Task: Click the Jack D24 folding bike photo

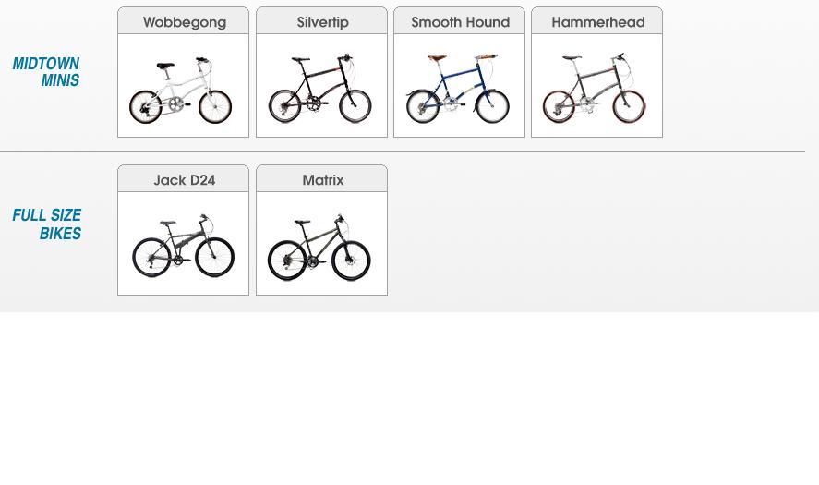Action: coord(184,246)
